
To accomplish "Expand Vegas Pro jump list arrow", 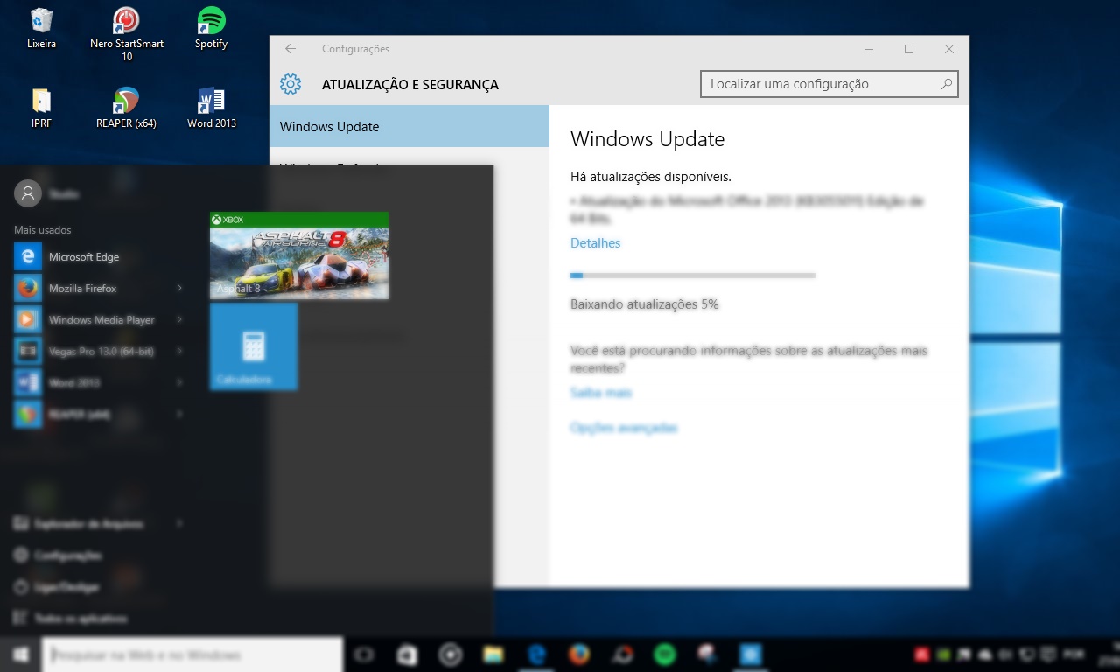I will pos(179,352).
